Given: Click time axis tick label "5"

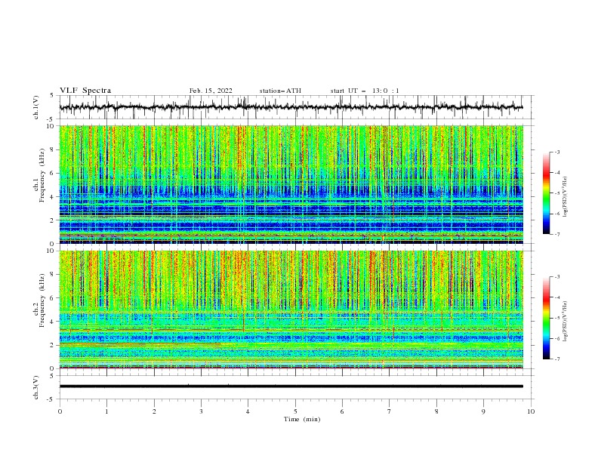Looking at the screenshot, I should click(x=295, y=411).
